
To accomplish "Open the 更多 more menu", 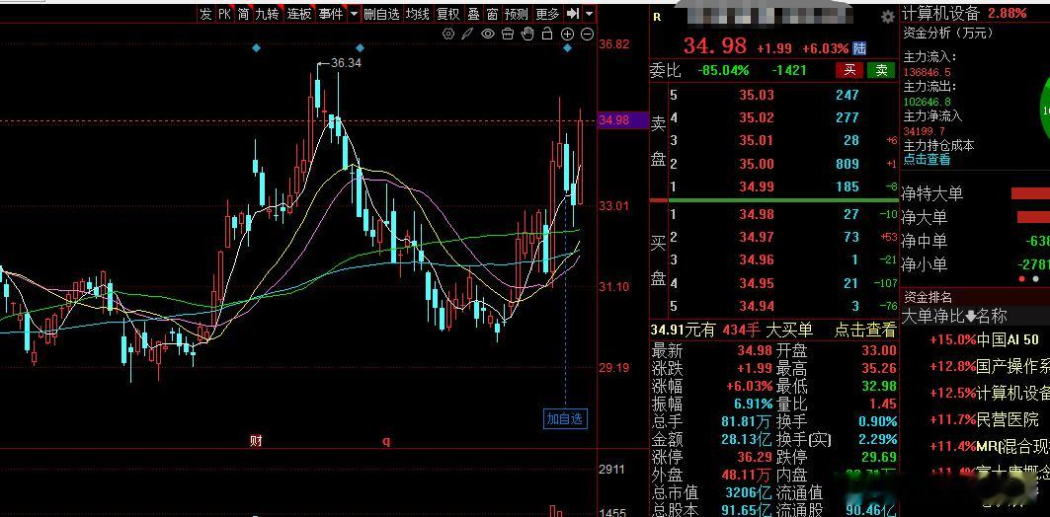I will coord(548,14).
